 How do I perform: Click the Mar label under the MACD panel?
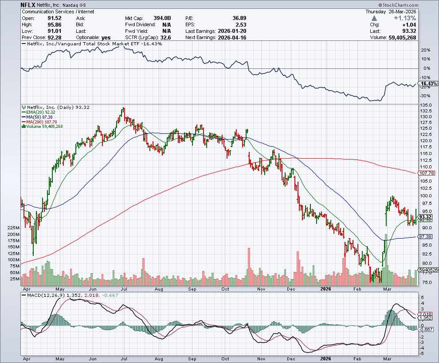click(387, 359)
